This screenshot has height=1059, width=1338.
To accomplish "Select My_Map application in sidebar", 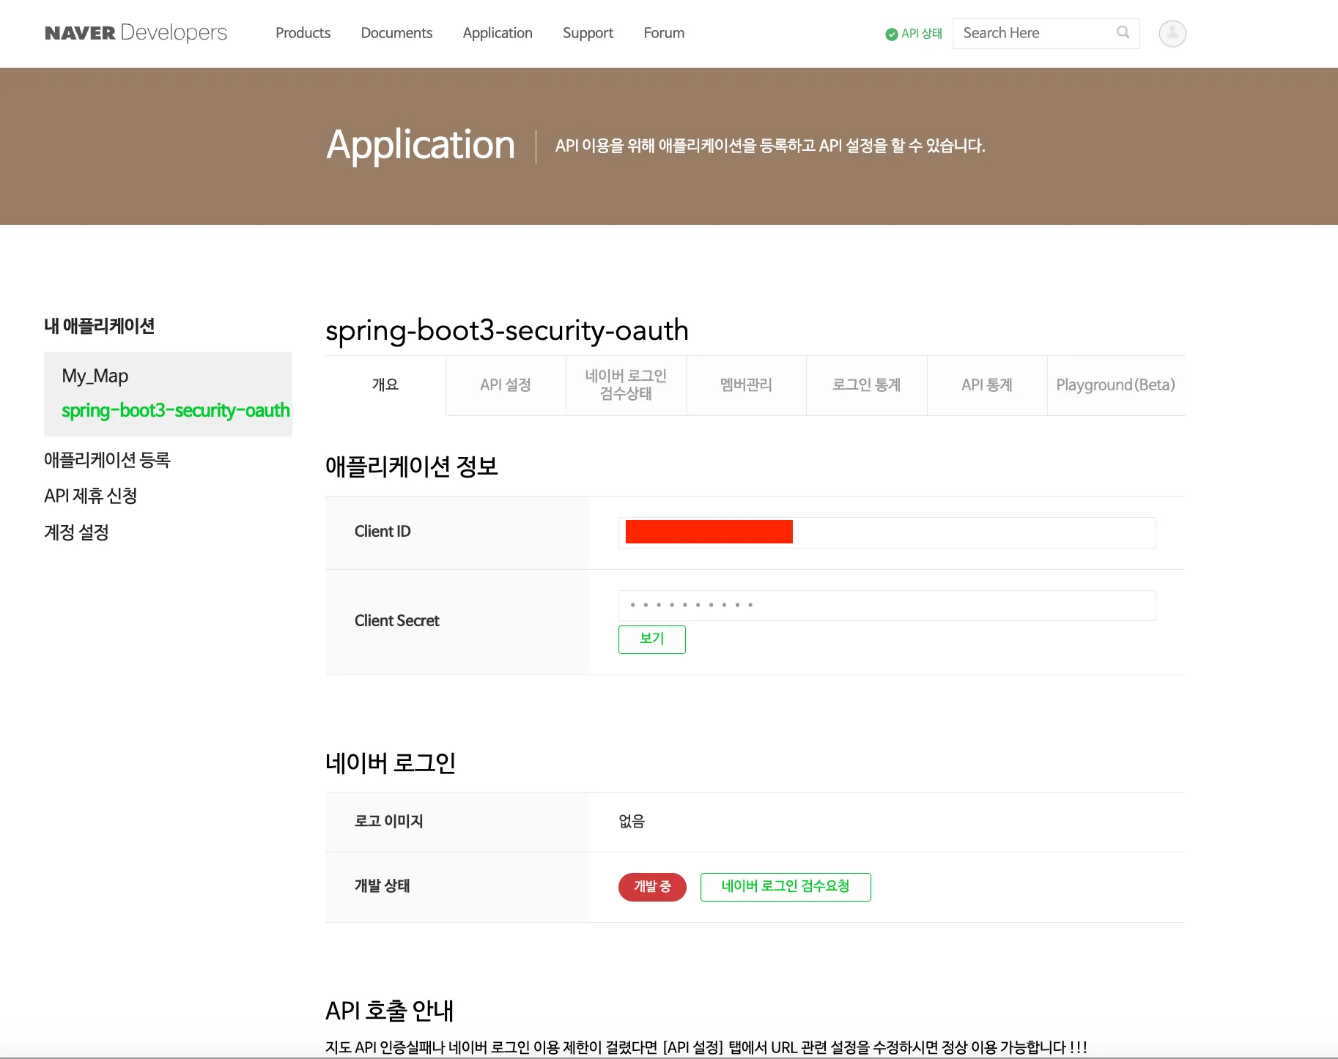I will click(95, 376).
